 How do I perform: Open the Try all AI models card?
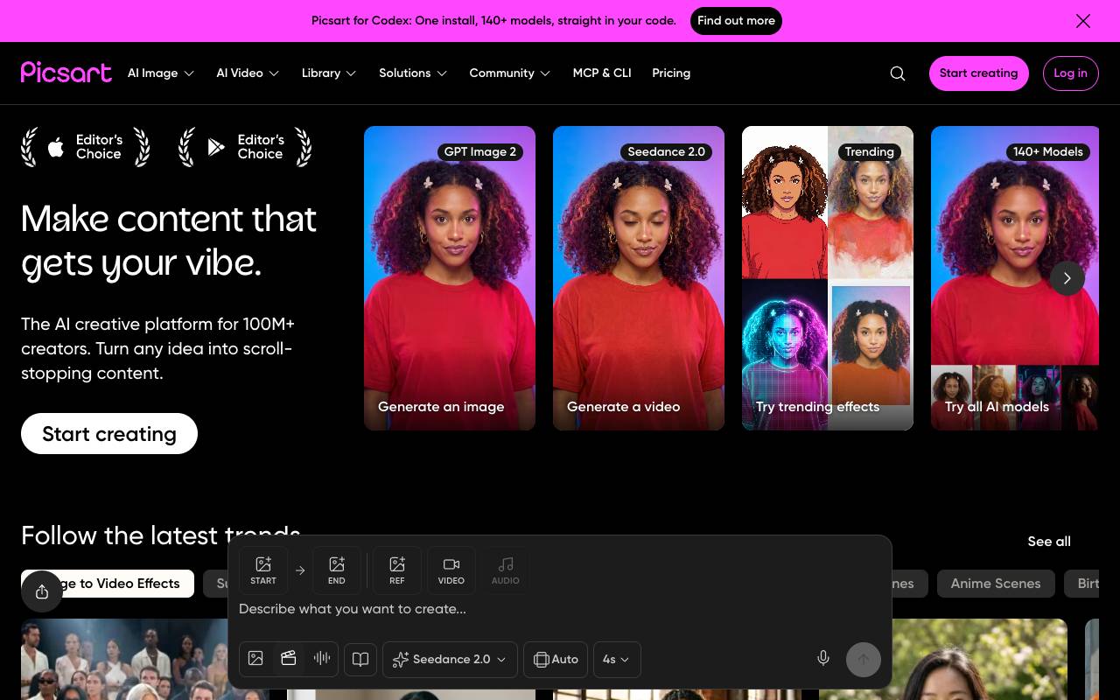pos(1015,278)
